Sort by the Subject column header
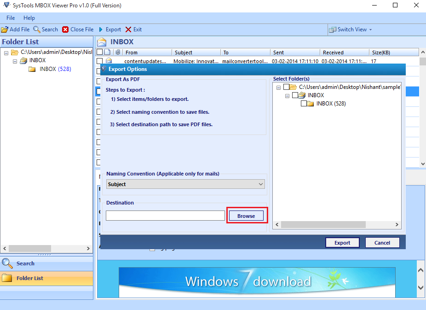The width and height of the screenshot is (426, 310). point(196,52)
